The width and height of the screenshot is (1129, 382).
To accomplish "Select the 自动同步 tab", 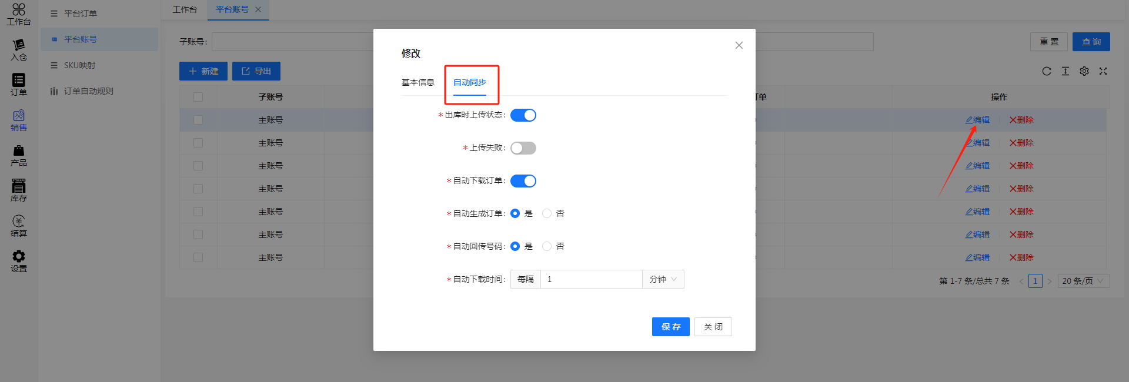I will point(469,82).
